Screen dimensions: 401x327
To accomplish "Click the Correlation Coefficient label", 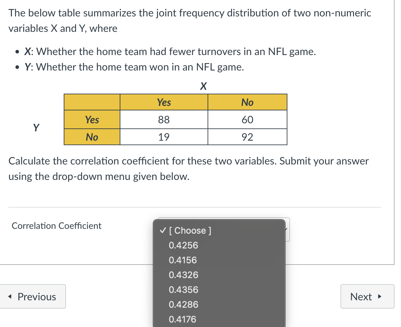I will (56, 226).
